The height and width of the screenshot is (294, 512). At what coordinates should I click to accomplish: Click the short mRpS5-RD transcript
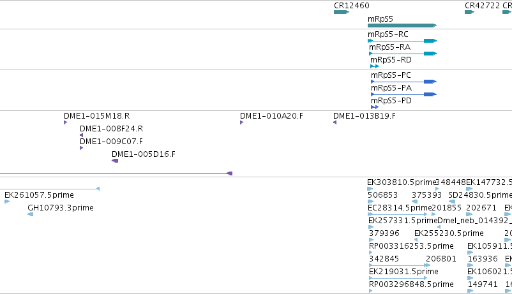(375, 66)
